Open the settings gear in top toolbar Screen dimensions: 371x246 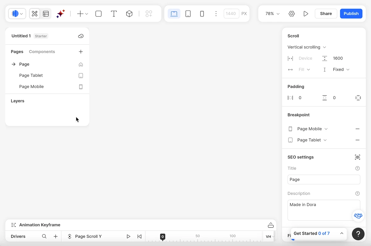(x=292, y=14)
